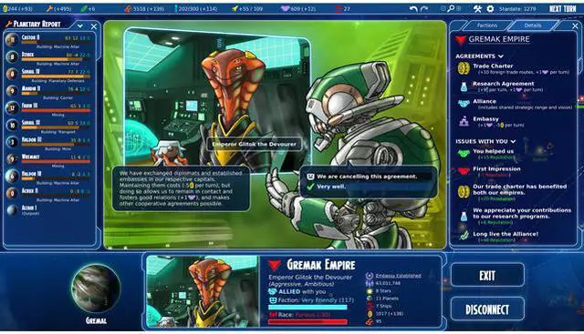Select 'We are cancelling this agreement.' response
Screen dimensions: 584x334
coord(369,177)
